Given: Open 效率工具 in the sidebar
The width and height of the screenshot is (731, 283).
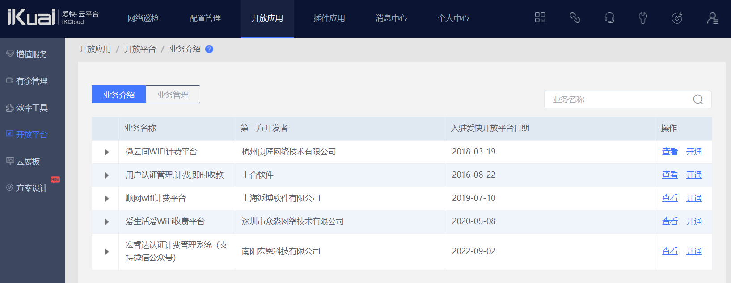Looking at the screenshot, I should click(32, 108).
